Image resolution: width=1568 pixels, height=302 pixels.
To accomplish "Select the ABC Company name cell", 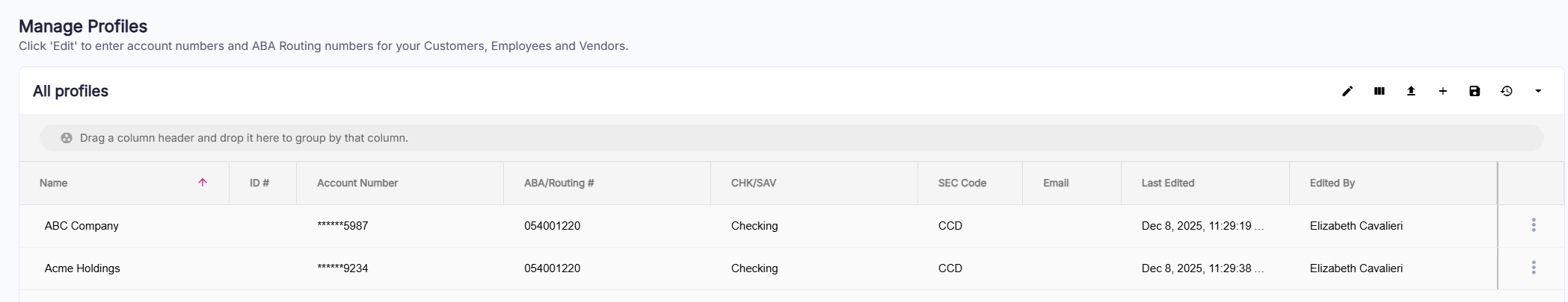I will tap(82, 226).
